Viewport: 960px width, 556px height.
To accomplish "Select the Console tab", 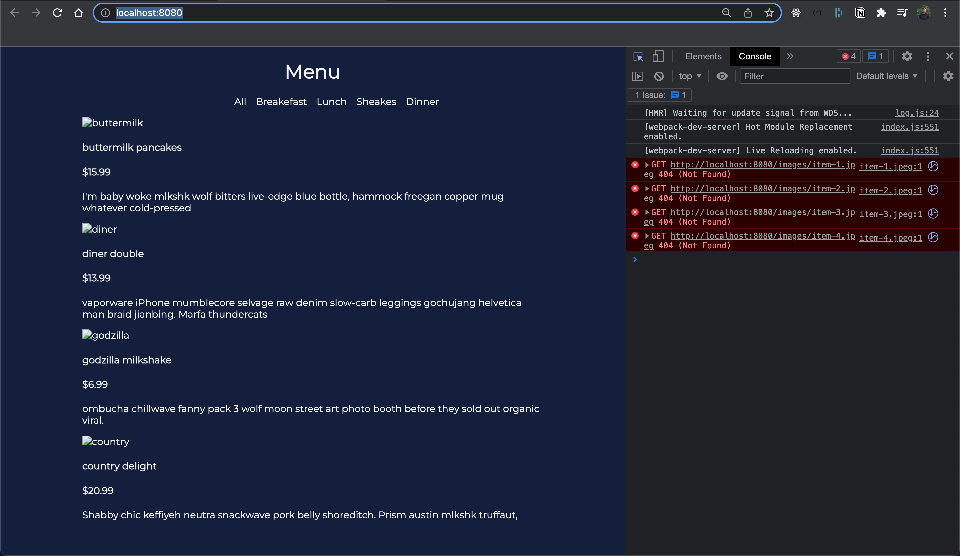I will (x=755, y=56).
